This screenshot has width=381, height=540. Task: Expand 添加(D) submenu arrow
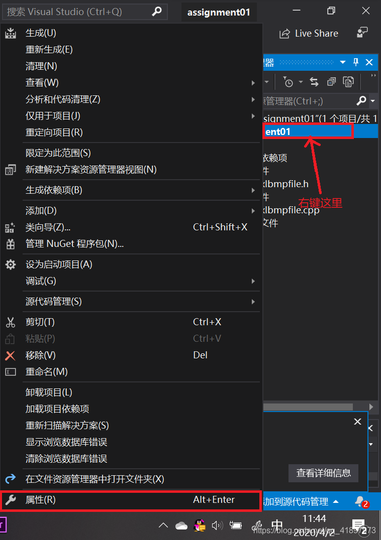pyautogui.click(x=253, y=211)
